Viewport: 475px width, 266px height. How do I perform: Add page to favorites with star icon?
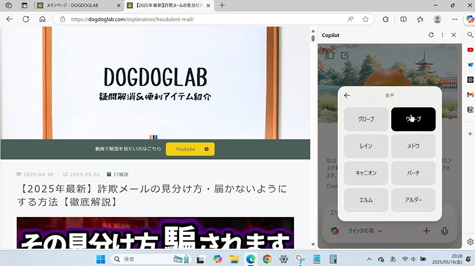point(366,19)
